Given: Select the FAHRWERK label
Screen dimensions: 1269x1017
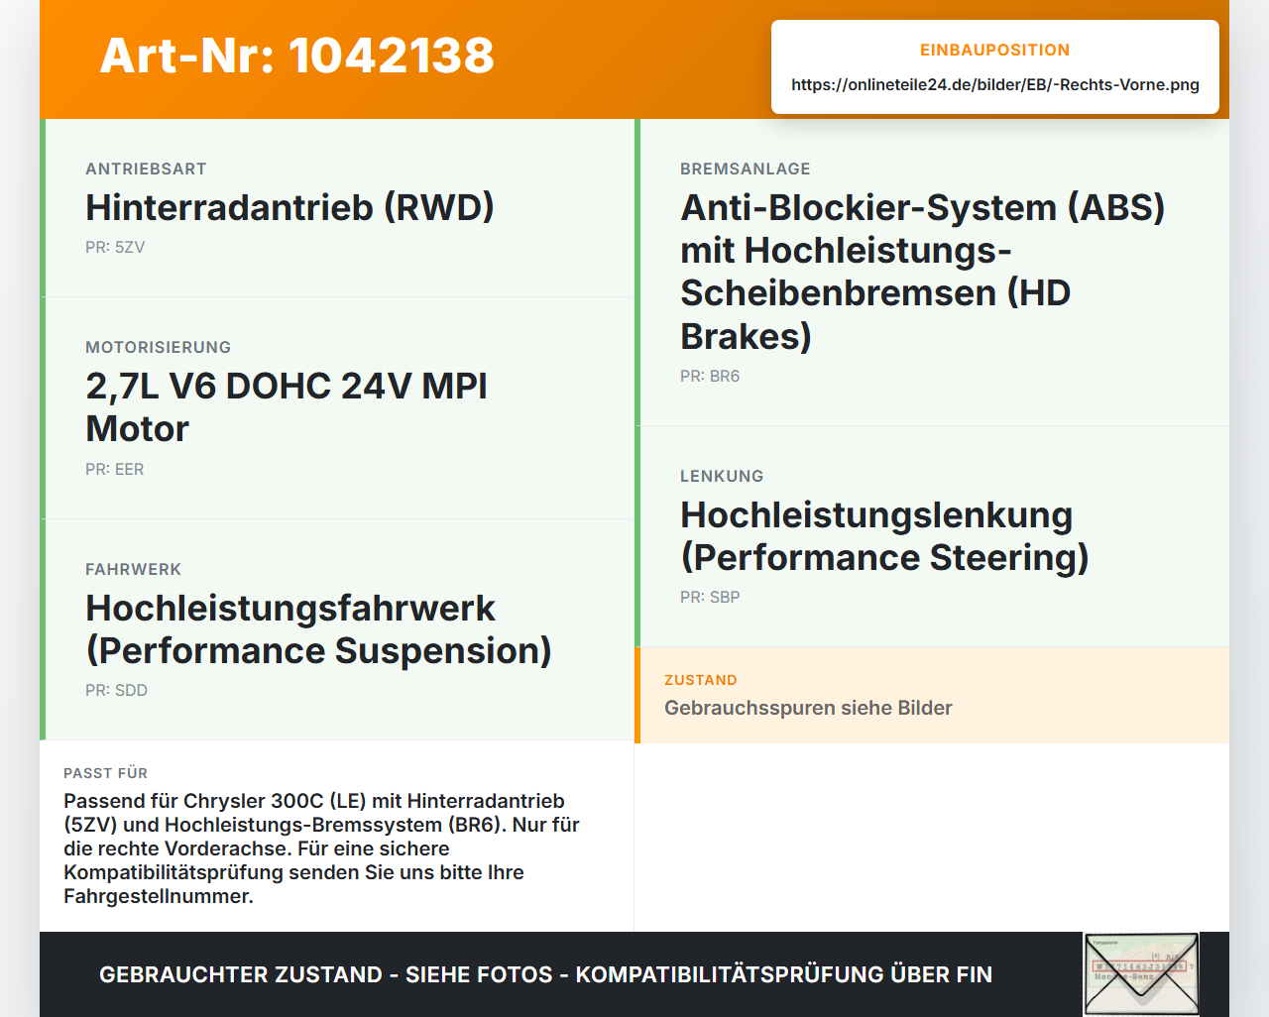Looking at the screenshot, I should [x=133, y=569].
